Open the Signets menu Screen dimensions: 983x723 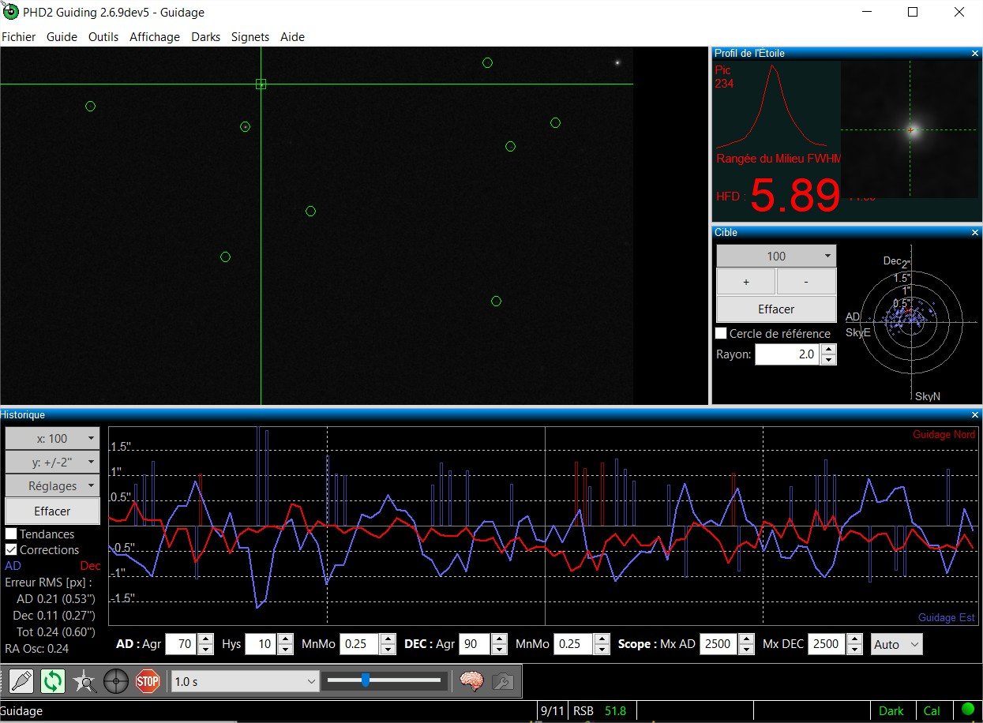click(250, 36)
